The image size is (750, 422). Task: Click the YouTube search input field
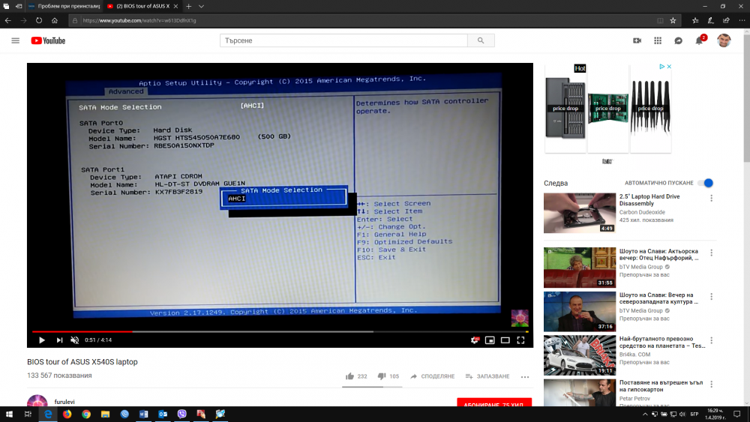(343, 40)
